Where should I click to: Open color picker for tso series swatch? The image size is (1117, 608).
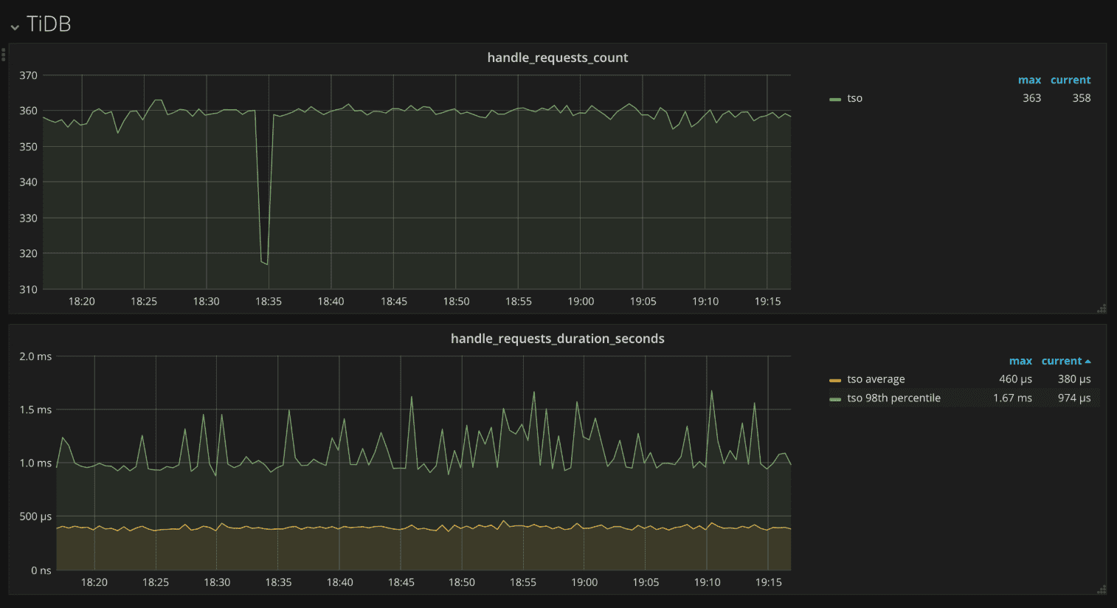835,99
